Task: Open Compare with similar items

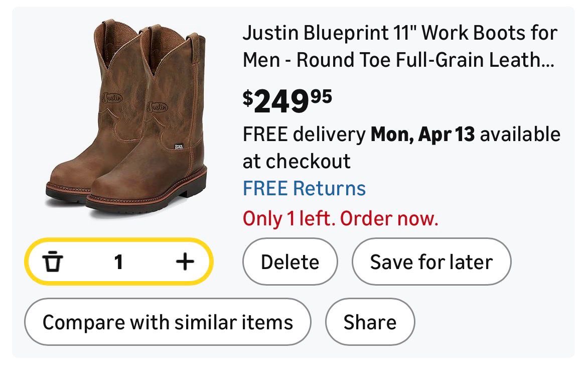Action: pos(168,322)
